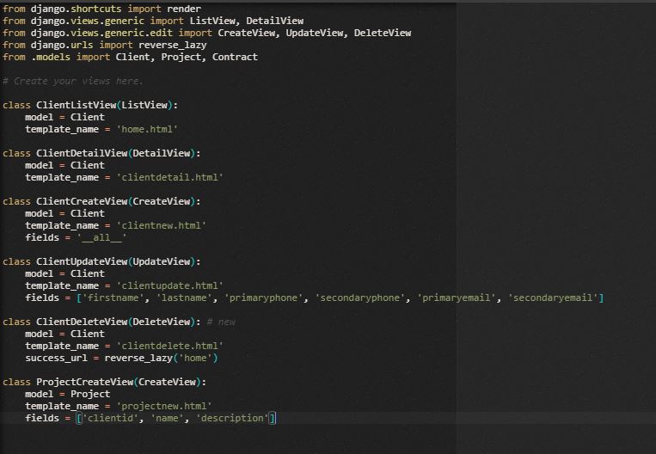Click the string 'clientdetail.html'
Viewport: 656px width, 454px height.
click(169, 177)
